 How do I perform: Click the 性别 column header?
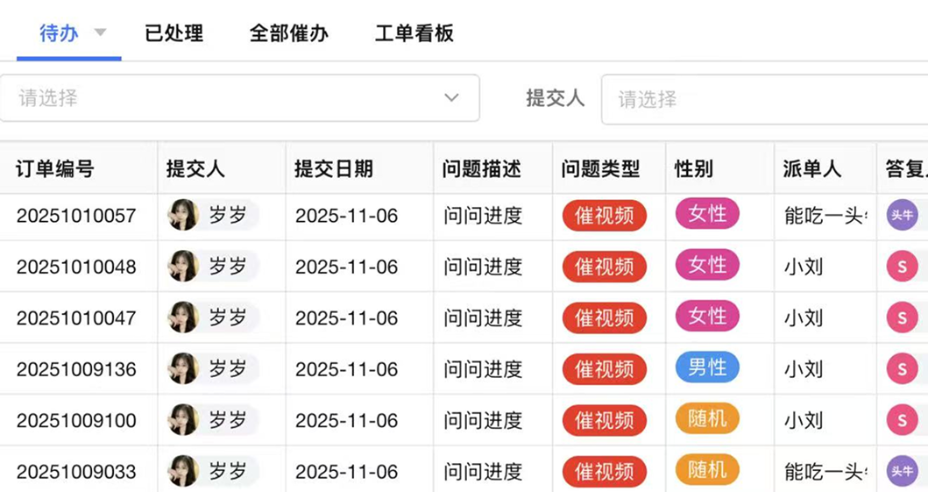(x=694, y=168)
